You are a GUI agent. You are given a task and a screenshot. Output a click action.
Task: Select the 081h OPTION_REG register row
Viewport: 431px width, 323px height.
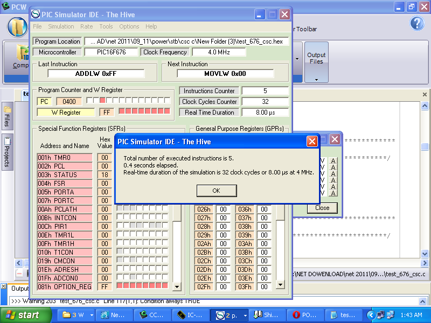[65, 287]
